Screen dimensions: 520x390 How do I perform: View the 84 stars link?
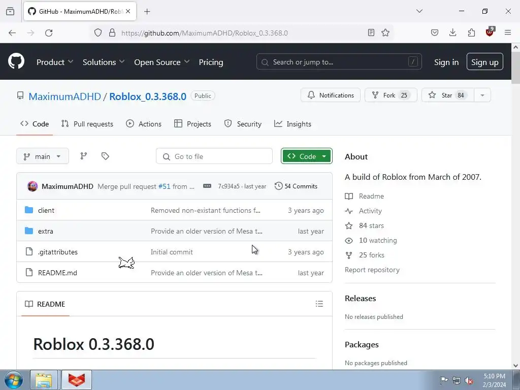365,225
